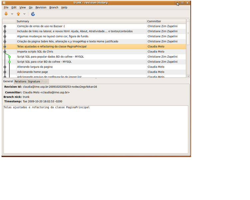The height and width of the screenshot is (200, 250).
Task: Sort by the Committer column header
Action: point(166,21)
